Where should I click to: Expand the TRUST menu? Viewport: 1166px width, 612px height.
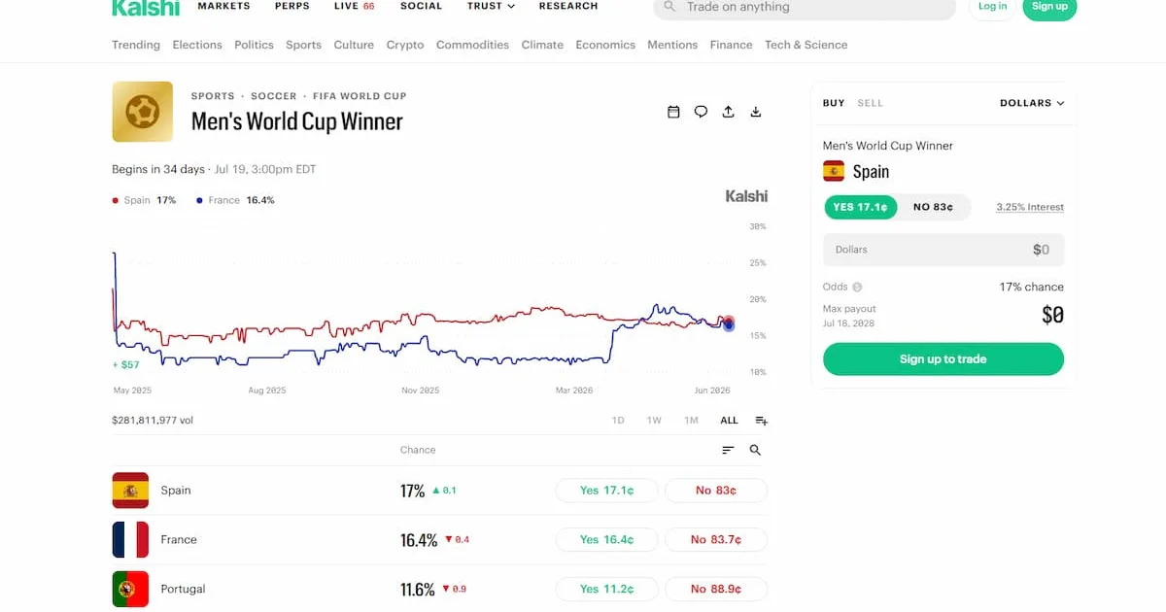[x=491, y=6]
